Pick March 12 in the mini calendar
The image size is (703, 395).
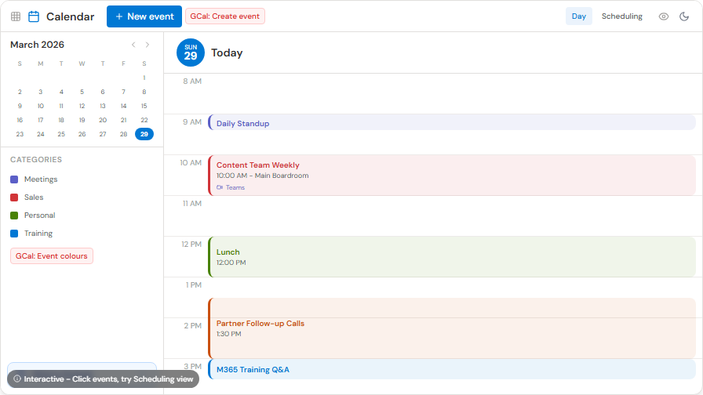point(82,106)
